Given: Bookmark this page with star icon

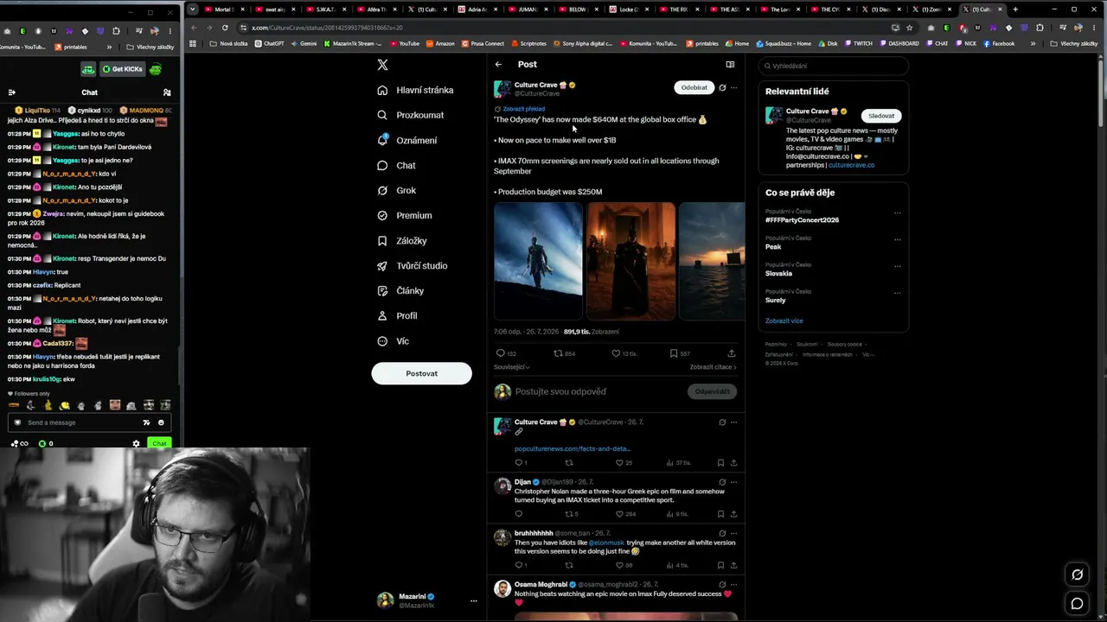Looking at the screenshot, I should click(909, 28).
